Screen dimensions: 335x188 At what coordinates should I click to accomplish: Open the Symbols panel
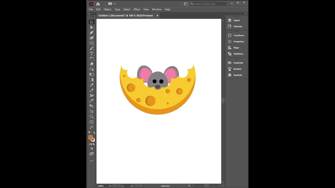click(x=235, y=75)
